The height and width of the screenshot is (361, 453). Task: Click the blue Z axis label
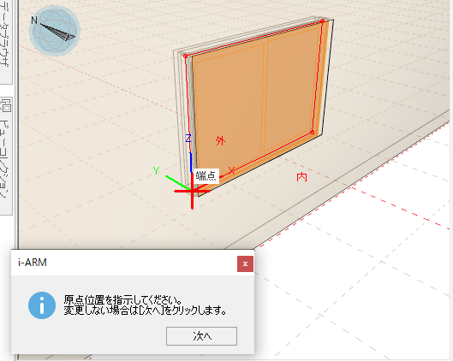coord(188,139)
